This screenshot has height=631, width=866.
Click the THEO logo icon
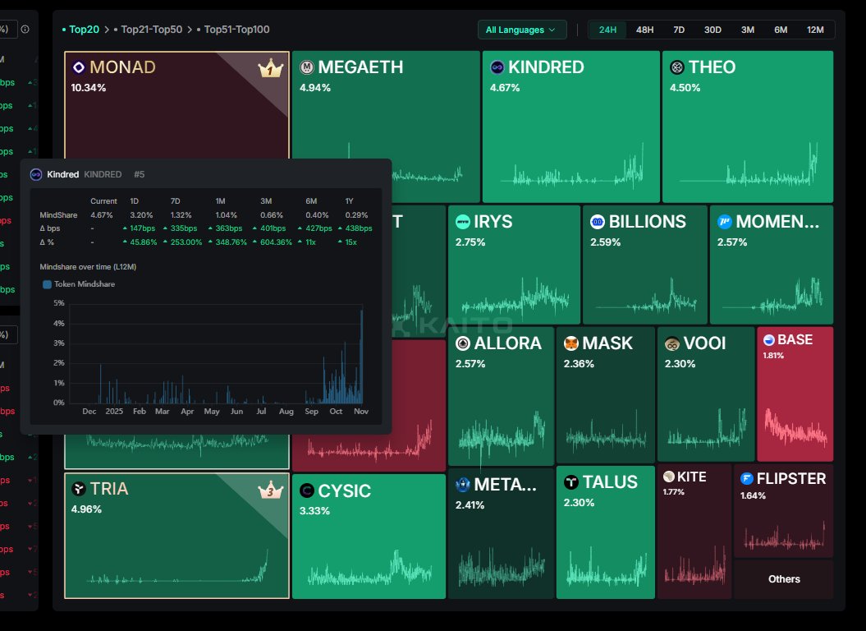coord(677,67)
